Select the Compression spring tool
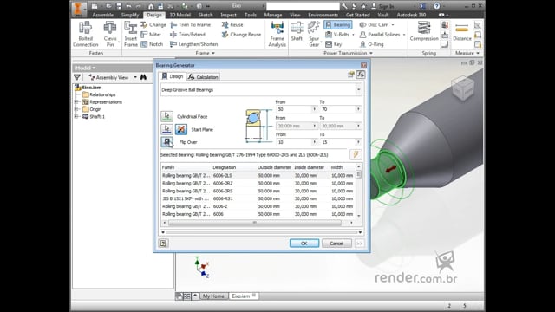555x312 pixels. coord(424,31)
